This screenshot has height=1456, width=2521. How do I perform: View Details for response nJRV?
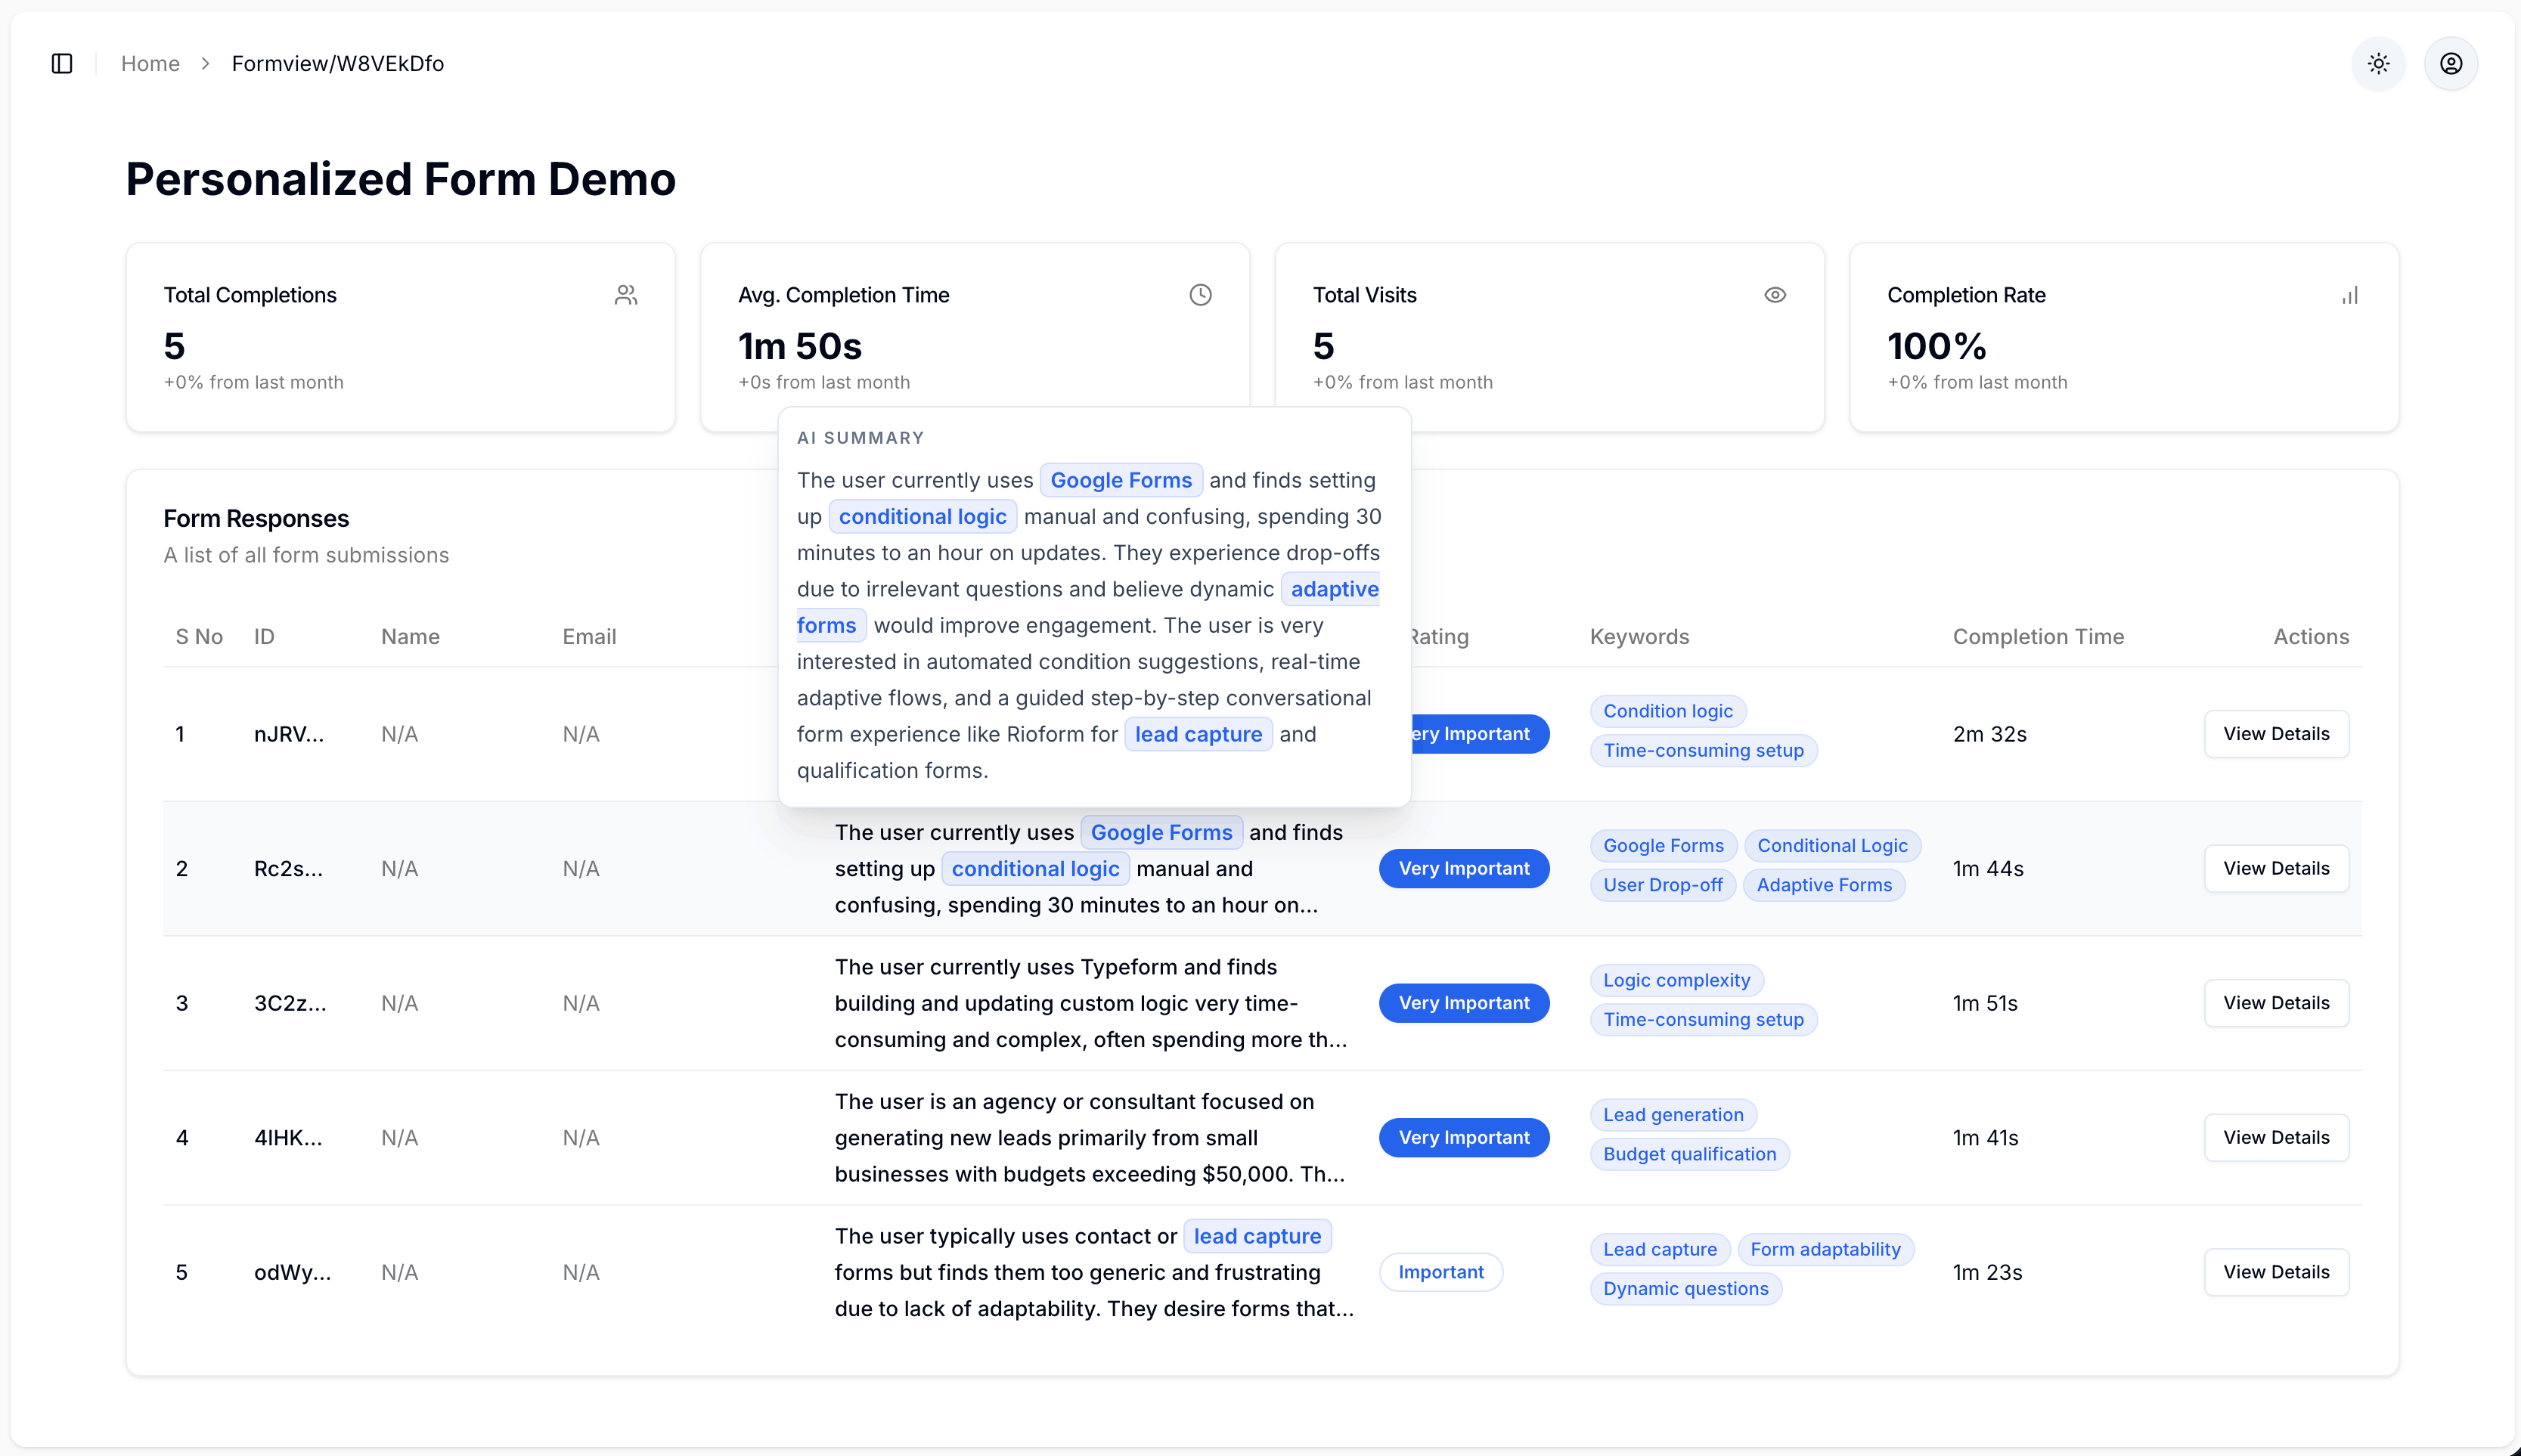pyautogui.click(x=2276, y=734)
